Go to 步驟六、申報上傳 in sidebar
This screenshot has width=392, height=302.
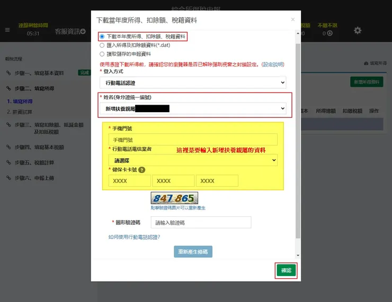(x=34, y=178)
